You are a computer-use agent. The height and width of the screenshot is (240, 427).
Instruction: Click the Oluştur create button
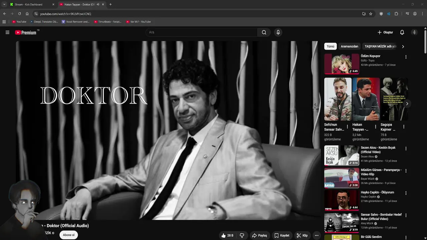point(385,32)
